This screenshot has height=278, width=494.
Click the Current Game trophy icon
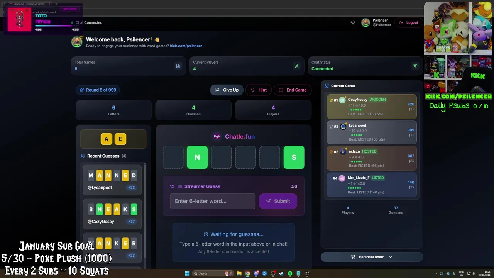click(x=327, y=86)
